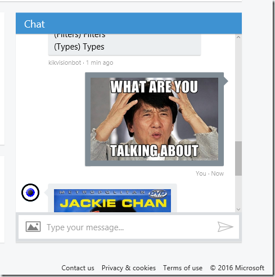The width and height of the screenshot is (275, 277).
Task: Click the © 2016 Microsoft text
Action: pos(237,268)
